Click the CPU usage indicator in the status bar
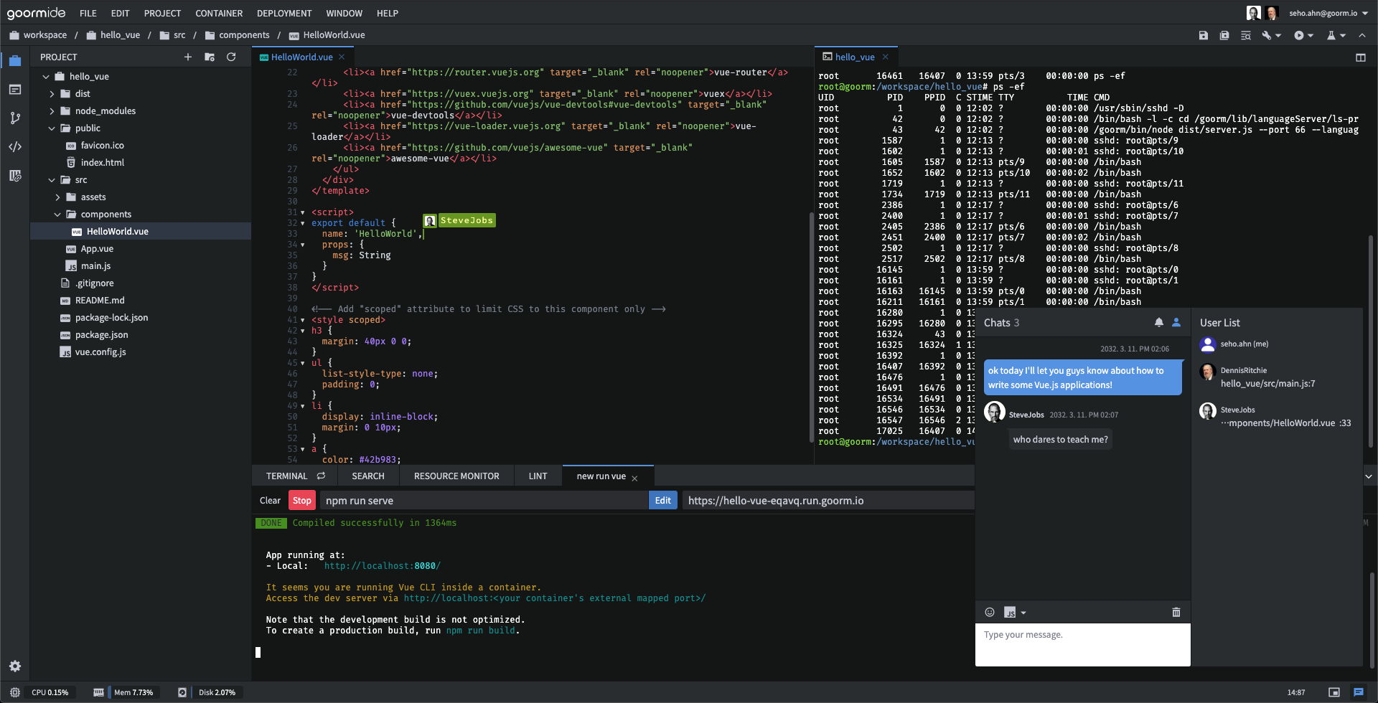This screenshot has width=1378, height=703. point(50,692)
